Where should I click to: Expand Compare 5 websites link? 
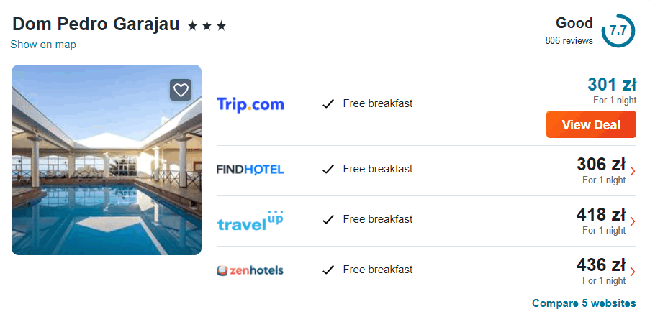[584, 303]
